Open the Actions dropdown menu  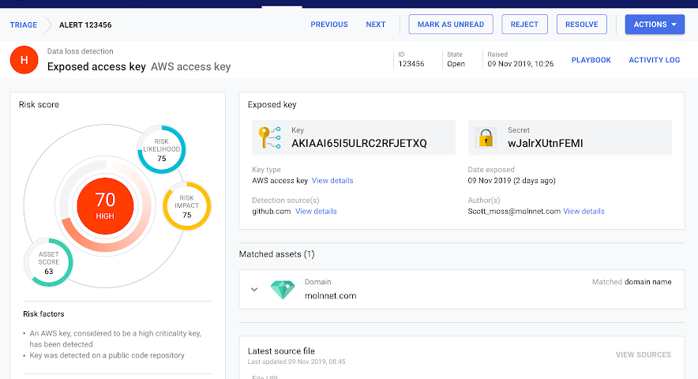point(655,24)
